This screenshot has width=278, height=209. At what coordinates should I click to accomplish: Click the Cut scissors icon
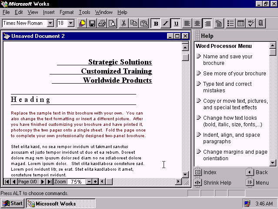point(124,23)
